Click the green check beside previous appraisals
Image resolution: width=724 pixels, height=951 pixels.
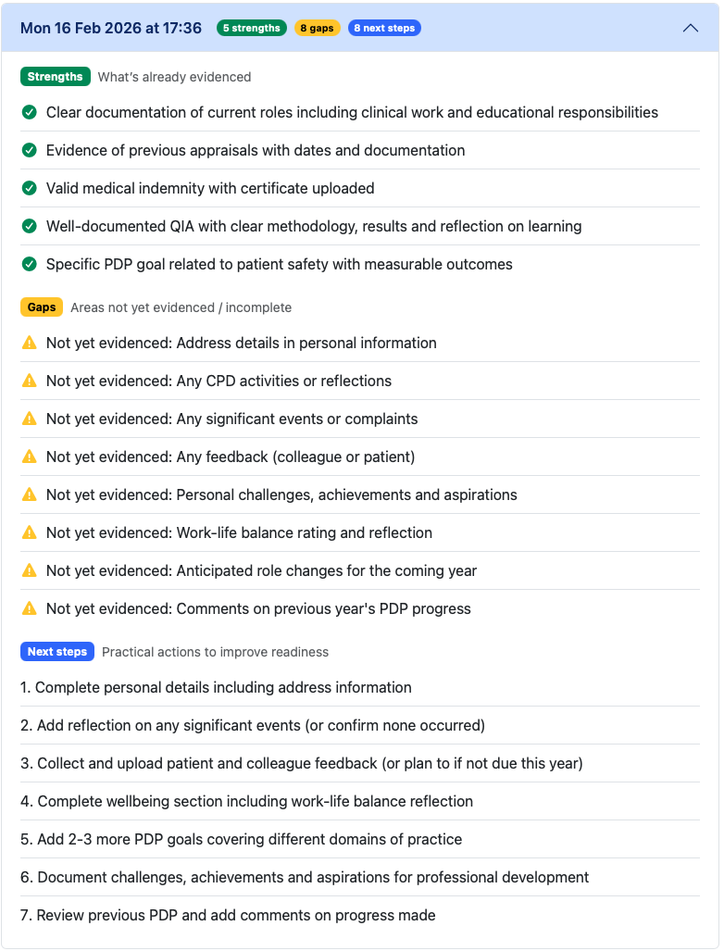pyautogui.click(x=30, y=150)
